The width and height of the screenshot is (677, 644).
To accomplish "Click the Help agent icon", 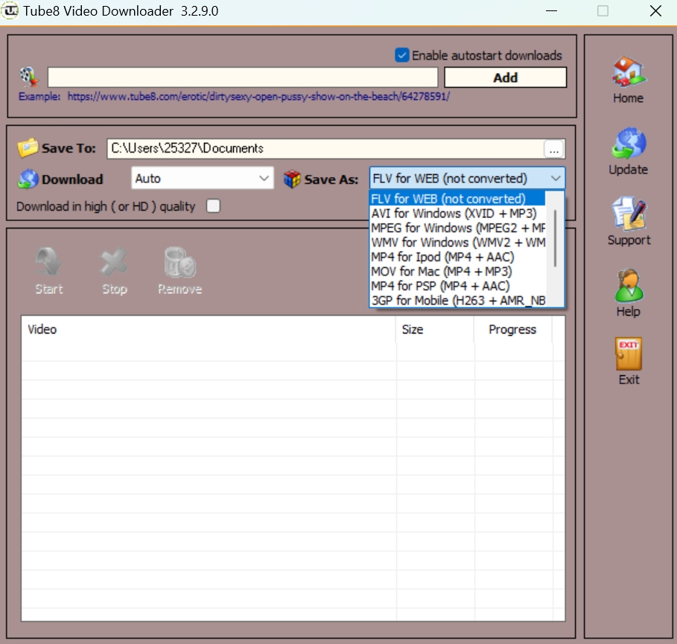I will [628, 285].
